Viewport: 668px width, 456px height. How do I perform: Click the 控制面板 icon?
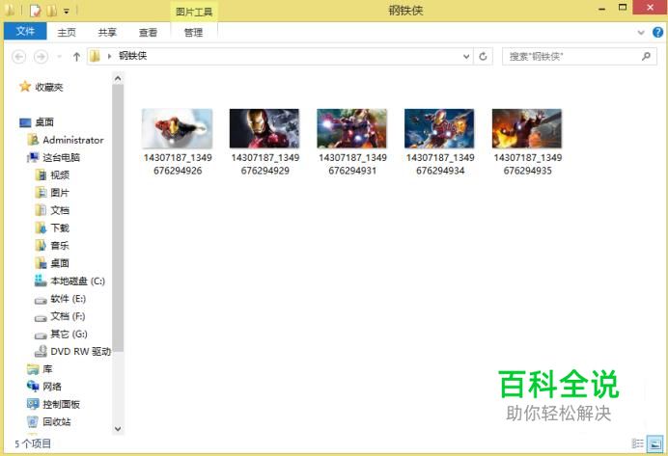[x=33, y=404]
